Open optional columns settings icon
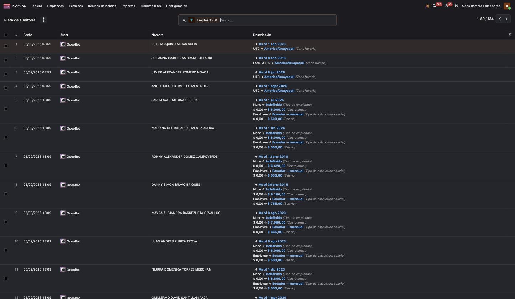 pyautogui.click(x=510, y=35)
